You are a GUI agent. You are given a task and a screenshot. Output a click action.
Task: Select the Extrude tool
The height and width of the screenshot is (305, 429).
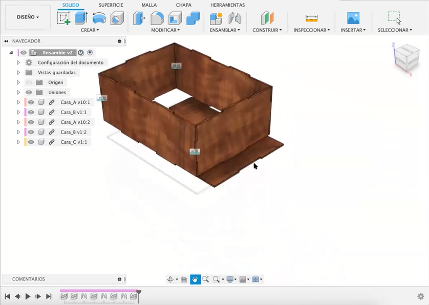(81, 18)
